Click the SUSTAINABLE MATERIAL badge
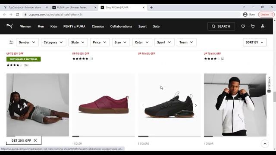Image resolution: width=276 pixels, height=155 pixels. [x=24, y=59]
